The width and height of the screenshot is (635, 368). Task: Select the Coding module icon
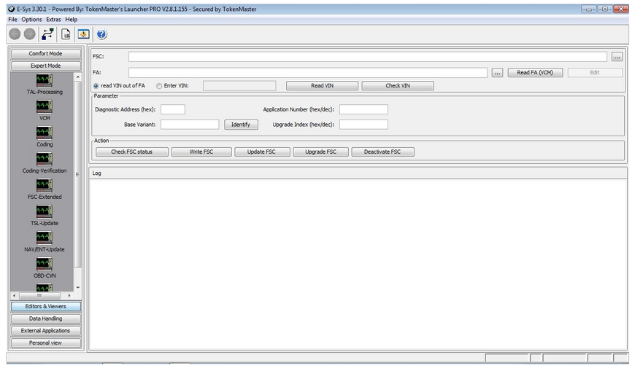point(44,133)
